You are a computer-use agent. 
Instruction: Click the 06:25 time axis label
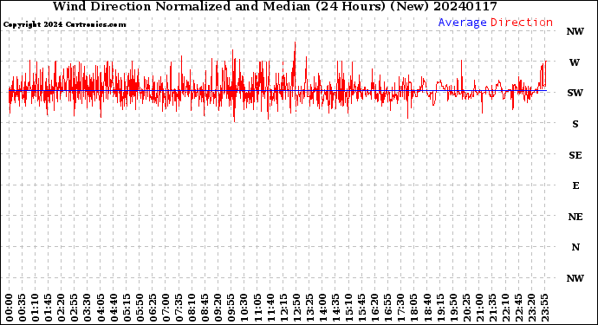tap(153, 308)
